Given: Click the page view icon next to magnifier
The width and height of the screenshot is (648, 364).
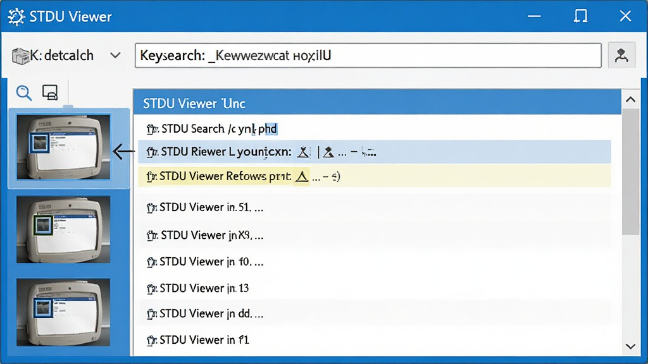Looking at the screenshot, I should (50, 92).
